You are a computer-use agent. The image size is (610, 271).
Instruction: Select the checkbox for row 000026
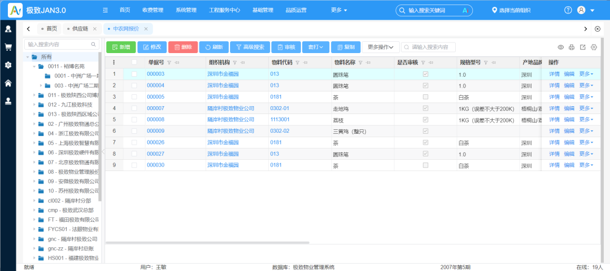[134, 143]
